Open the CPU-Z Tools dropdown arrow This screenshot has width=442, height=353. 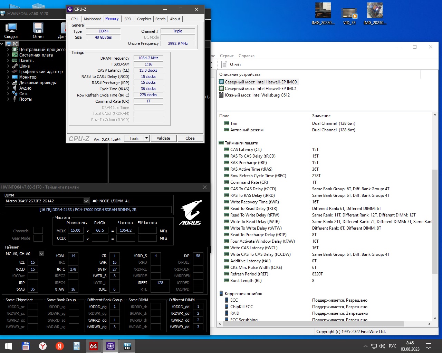pyautogui.click(x=146, y=138)
